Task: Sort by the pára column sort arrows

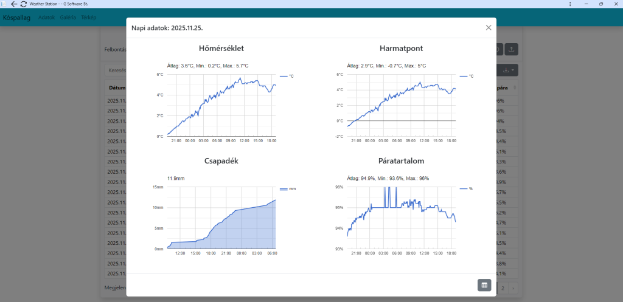Action: coord(515,88)
